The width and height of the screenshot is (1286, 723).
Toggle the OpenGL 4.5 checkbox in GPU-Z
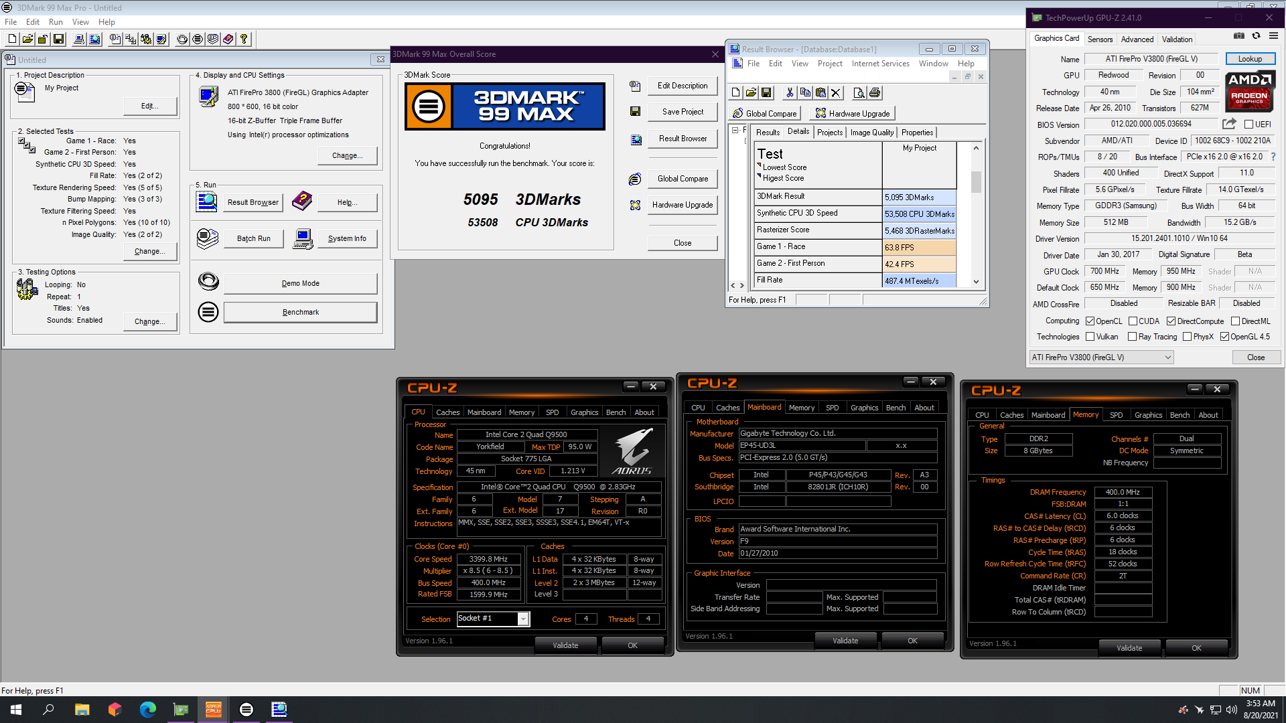pyautogui.click(x=1225, y=337)
